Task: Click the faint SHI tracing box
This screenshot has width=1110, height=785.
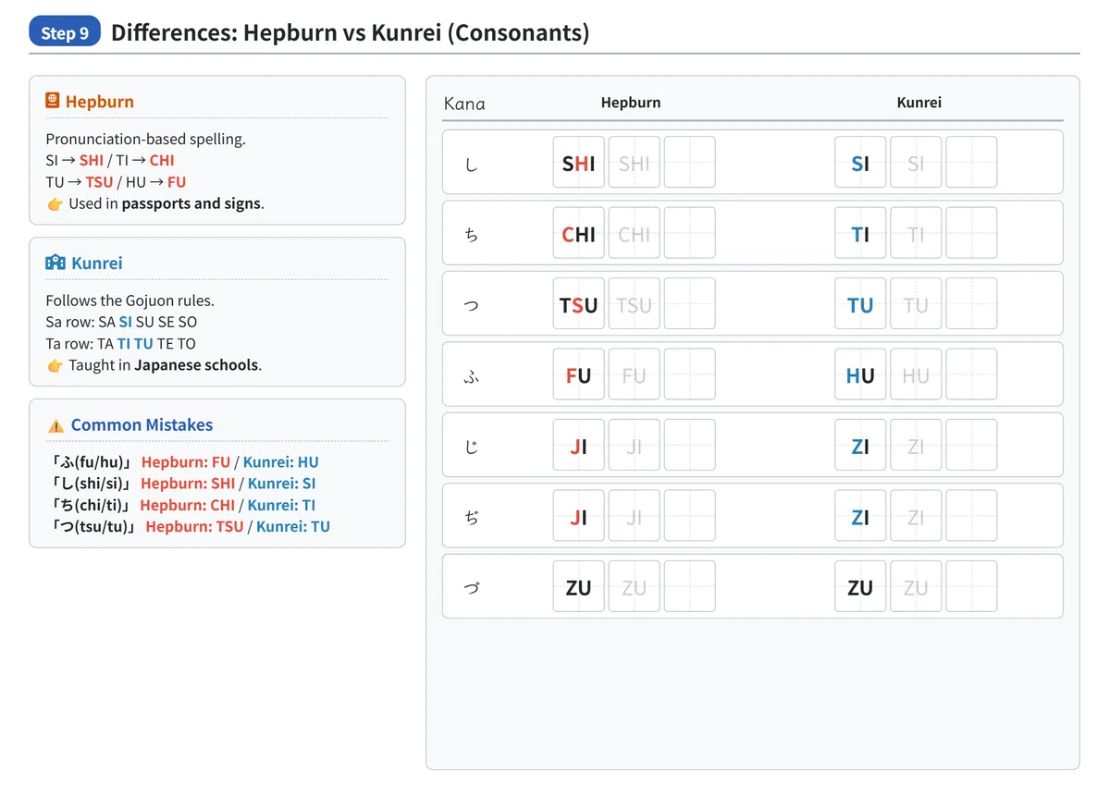Action: click(x=635, y=163)
